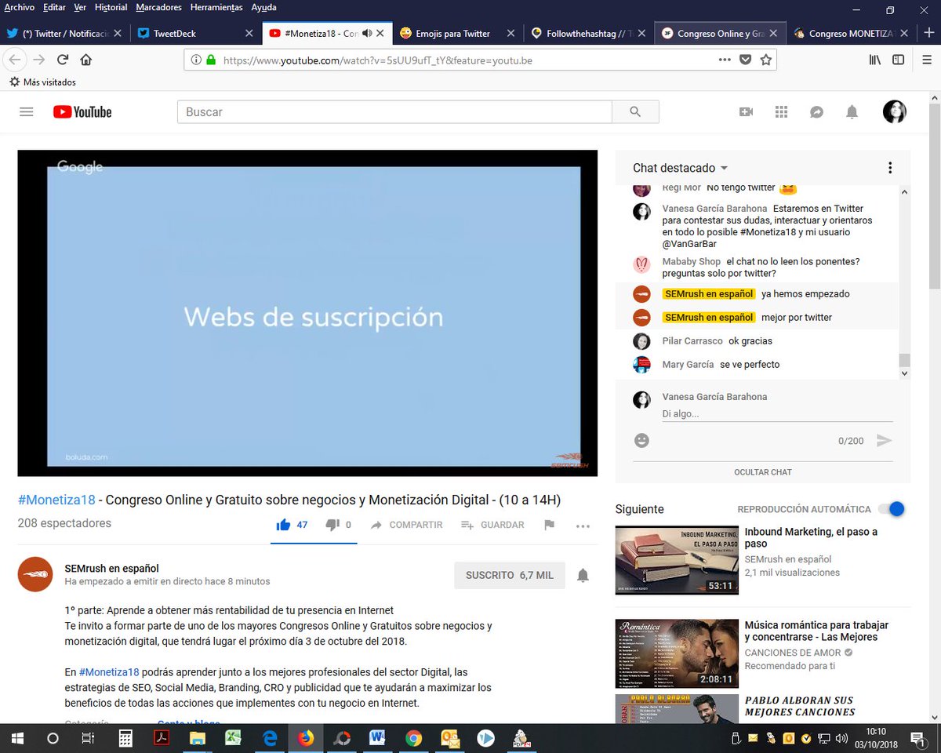Open the Inbound Marketing video thumbnail
Screen dimensions: 941x753
(677, 561)
